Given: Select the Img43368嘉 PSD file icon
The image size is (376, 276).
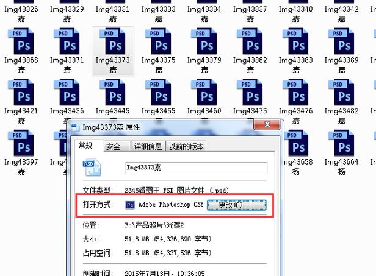Looking at the screenshot, I should (21, 41).
